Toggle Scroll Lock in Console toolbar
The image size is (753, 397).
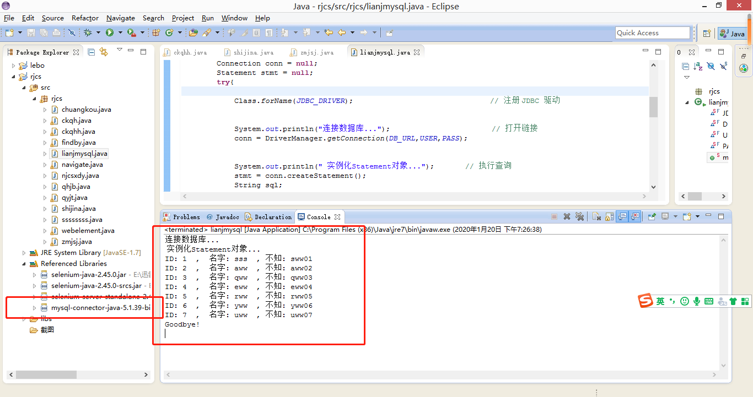click(x=609, y=217)
